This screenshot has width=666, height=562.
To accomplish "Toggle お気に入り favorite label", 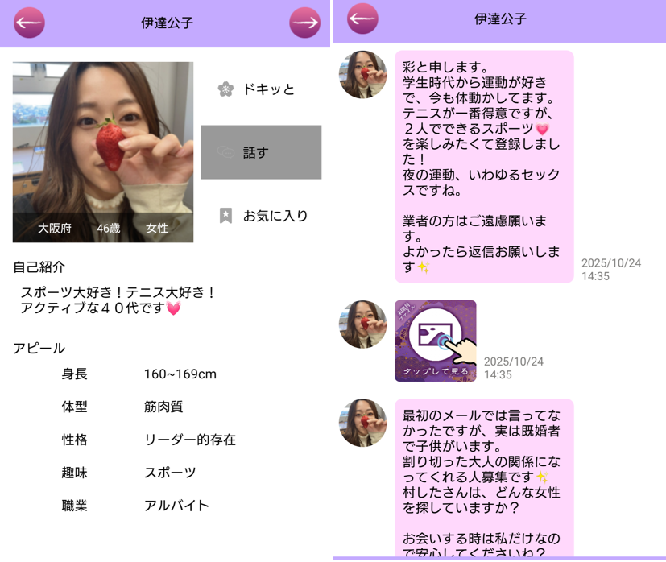I will click(275, 216).
